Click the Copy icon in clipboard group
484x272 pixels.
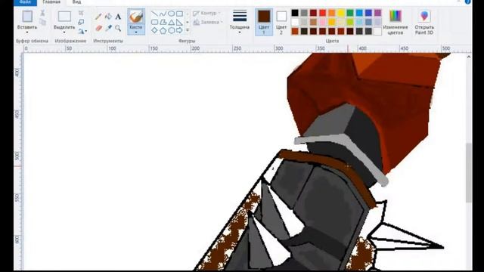pyautogui.click(x=42, y=22)
